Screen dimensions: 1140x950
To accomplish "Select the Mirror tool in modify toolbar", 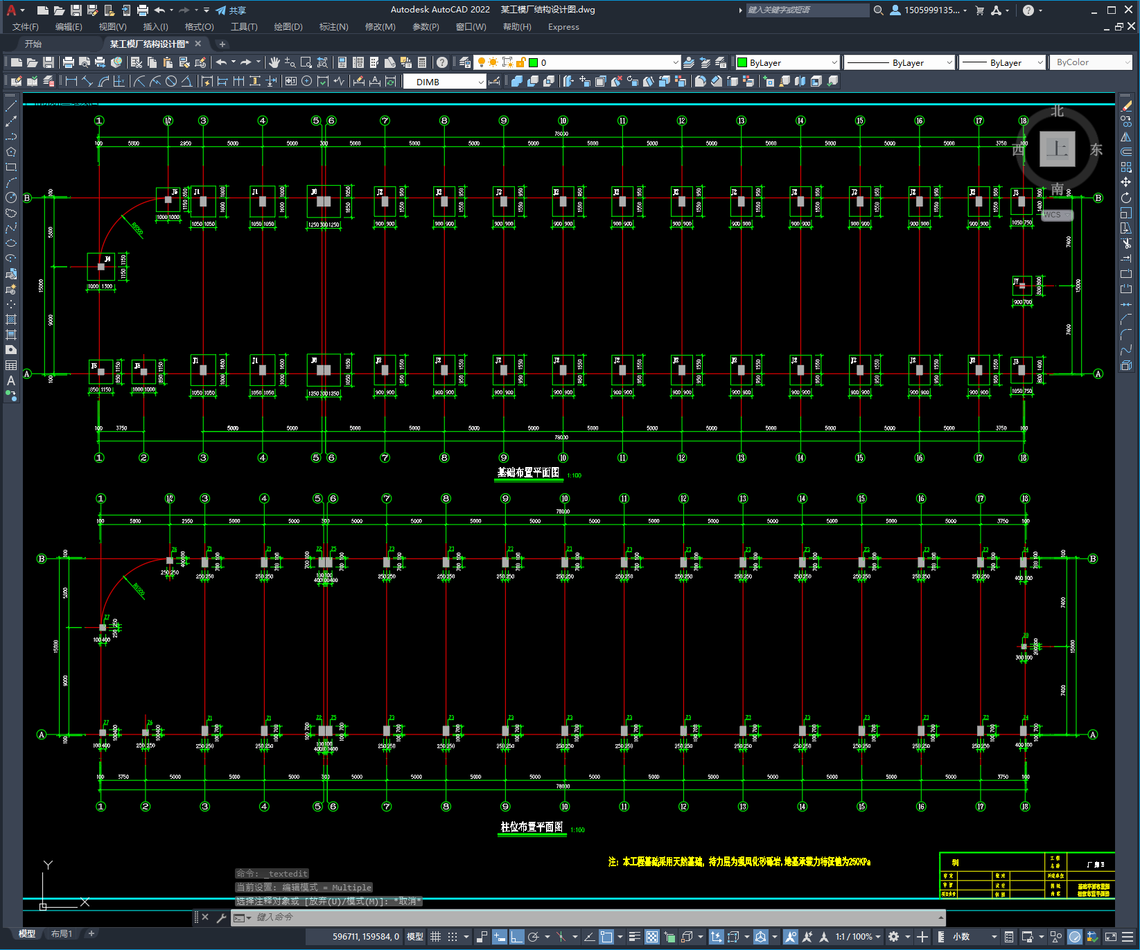I will coord(1126,137).
